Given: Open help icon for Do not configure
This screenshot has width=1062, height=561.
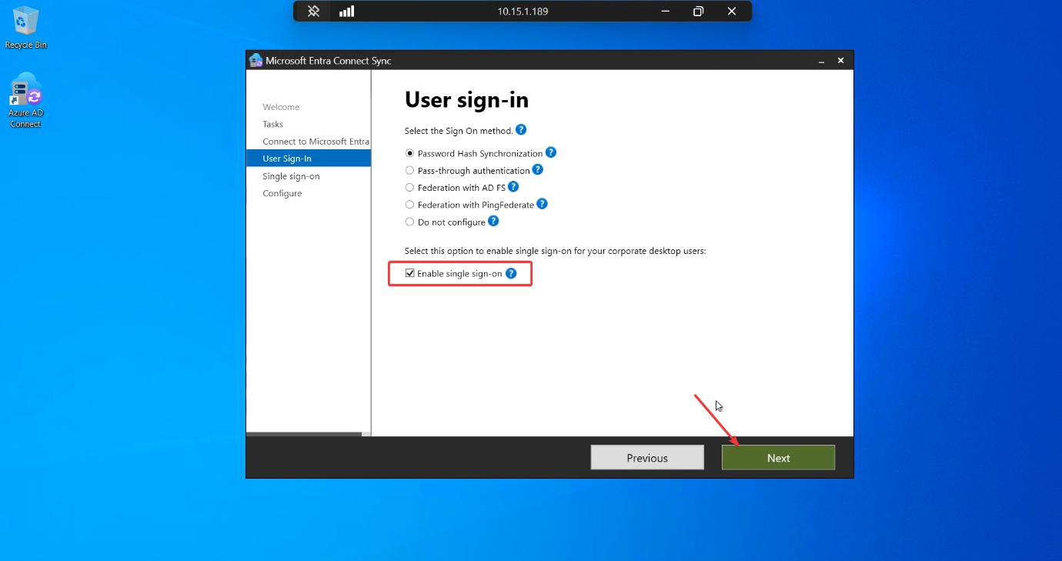Looking at the screenshot, I should tap(493, 221).
